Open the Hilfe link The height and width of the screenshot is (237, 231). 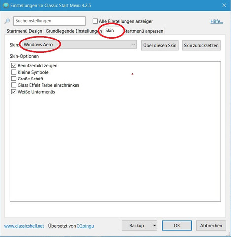[x=217, y=21]
